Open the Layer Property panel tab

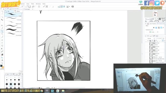pos(151,24)
